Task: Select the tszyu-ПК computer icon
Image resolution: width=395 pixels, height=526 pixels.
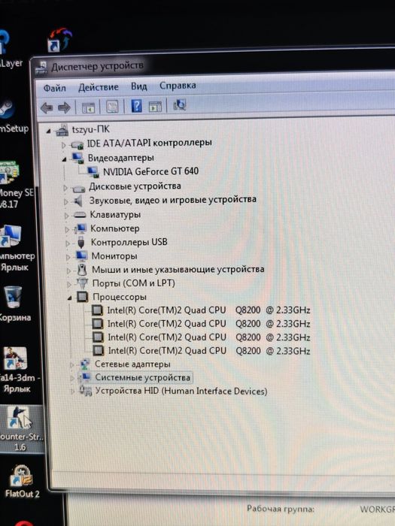Action: pos(62,130)
